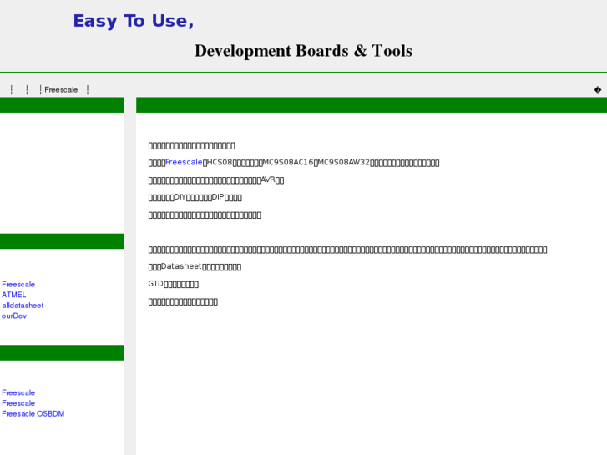Click the Freescale item in navigation bar
The image size is (607, 455).
[61, 90]
